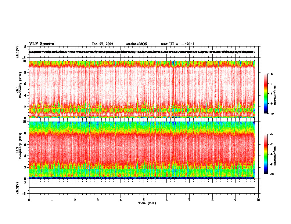291x224 pixels.
Task: Select the "Time (min)" axis label
Action: [147, 203]
